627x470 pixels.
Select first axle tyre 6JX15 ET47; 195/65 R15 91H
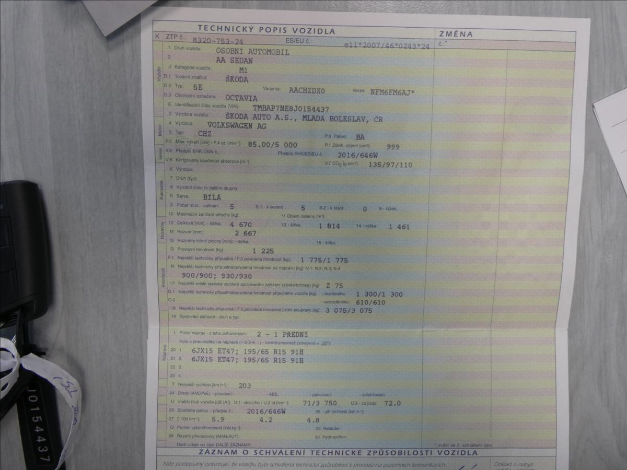[x=248, y=351]
